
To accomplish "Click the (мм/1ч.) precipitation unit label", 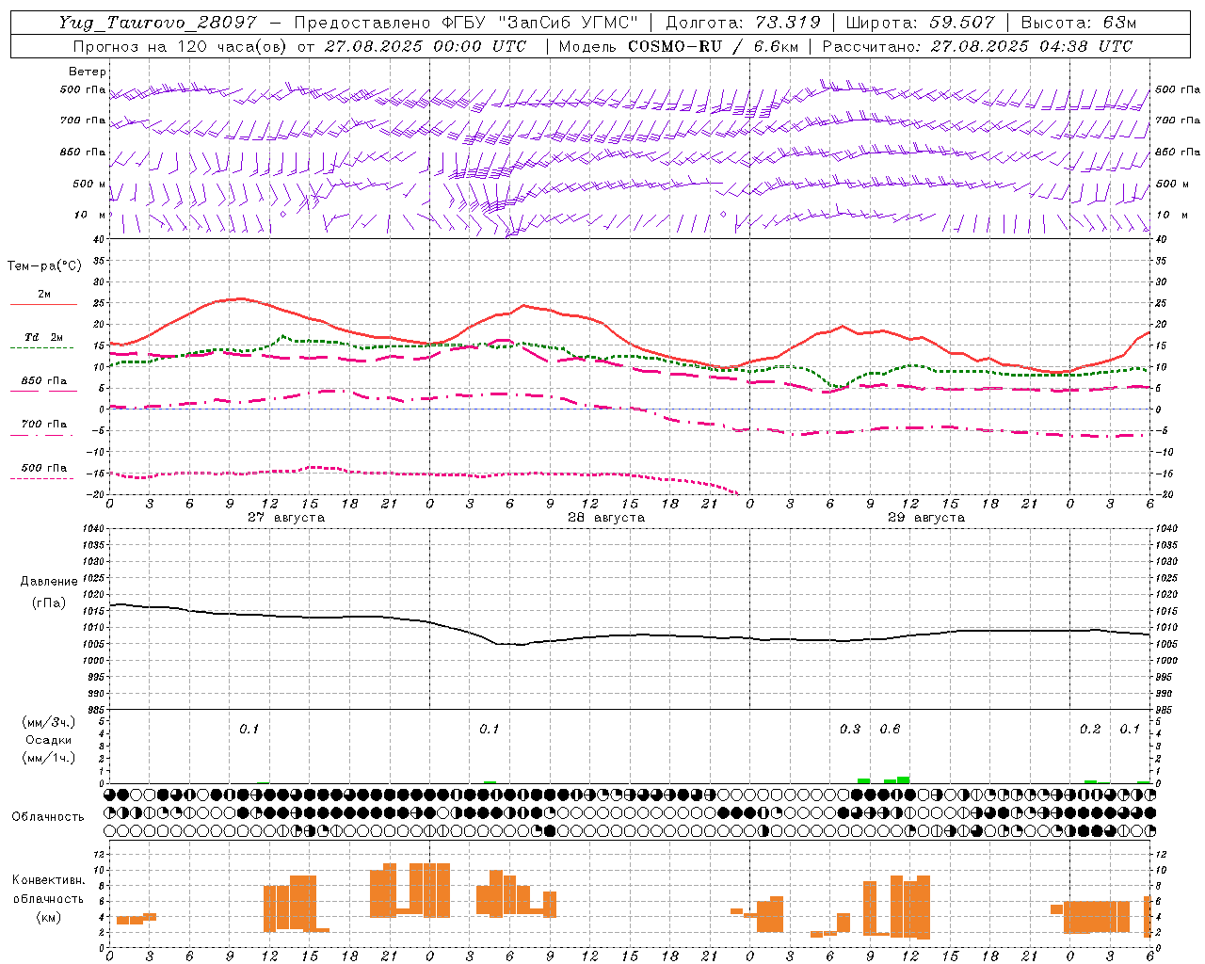I will pos(49,758).
